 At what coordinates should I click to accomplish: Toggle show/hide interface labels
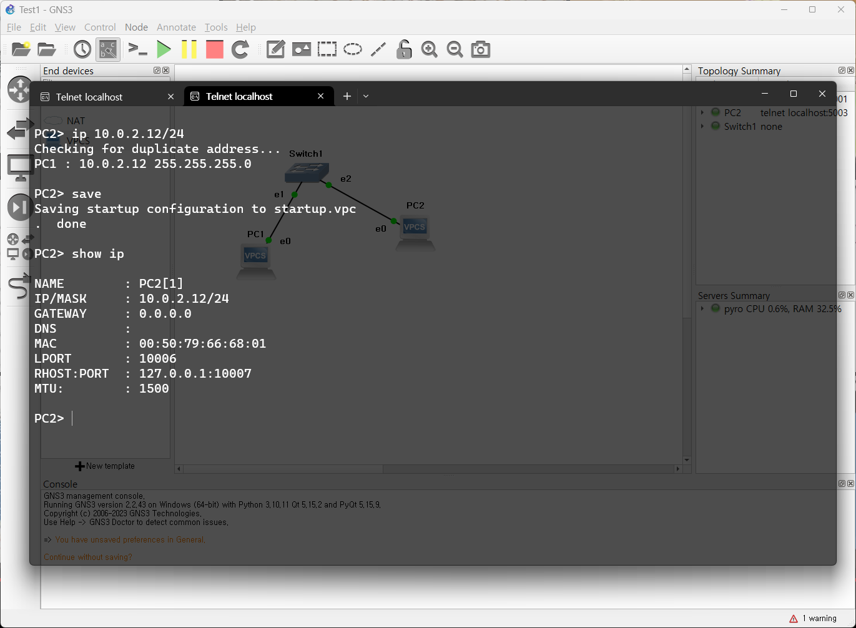[108, 49]
